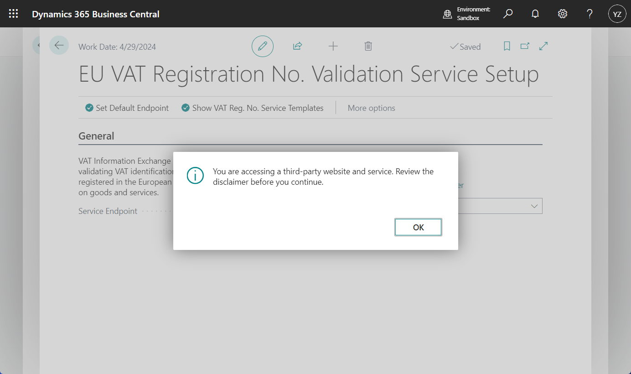
Task: Open the dropdown under VAT Registered Customer
Action: [x=533, y=206]
